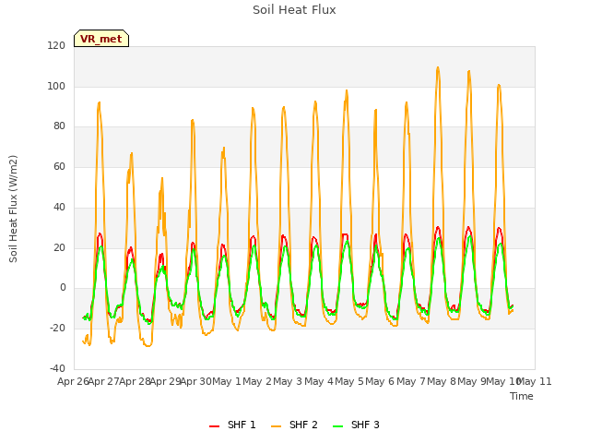Click the May 1 x-axis label
The width and height of the screenshot is (590, 443).
click(x=227, y=381)
